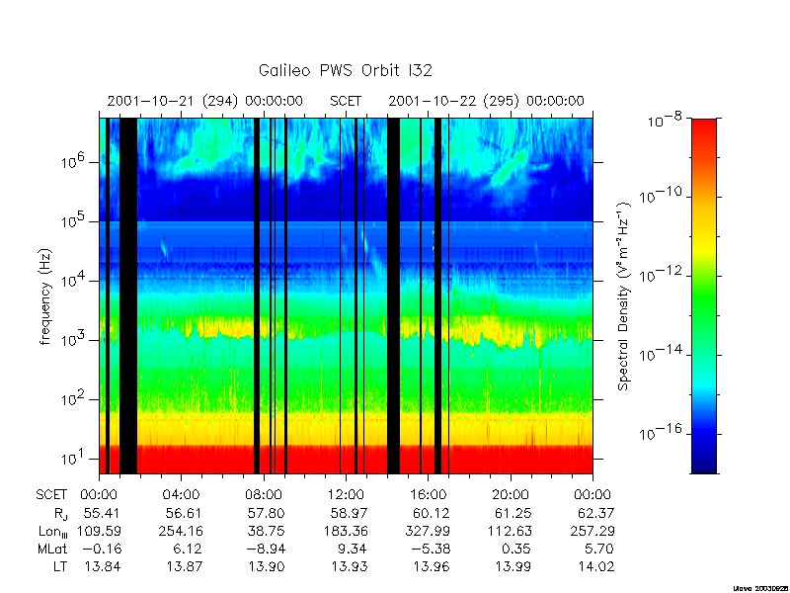Click the RJ value '55.41'
Image resolution: width=790 pixels, height=593 pixels.
tap(102, 513)
